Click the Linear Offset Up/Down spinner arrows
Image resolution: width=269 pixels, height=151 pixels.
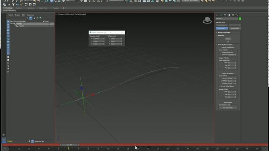click(x=236, y=83)
